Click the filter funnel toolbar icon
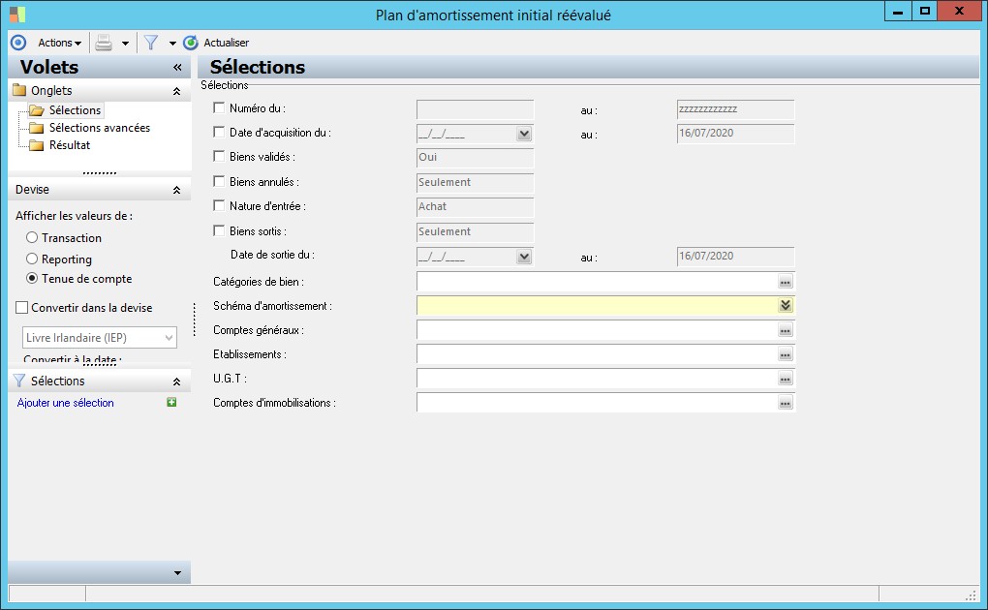Image resolution: width=988 pixels, height=610 pixels. pyautogui.click(x=151, y=43)
